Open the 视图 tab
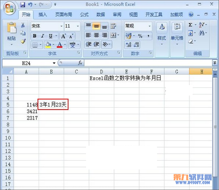 pyautogui.click(x=133, y=14)
